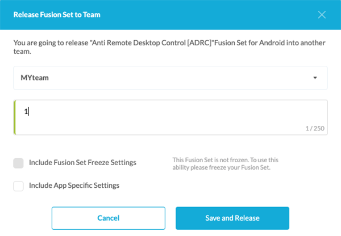
Task: Click the Save and Release button
Action: 232,218
